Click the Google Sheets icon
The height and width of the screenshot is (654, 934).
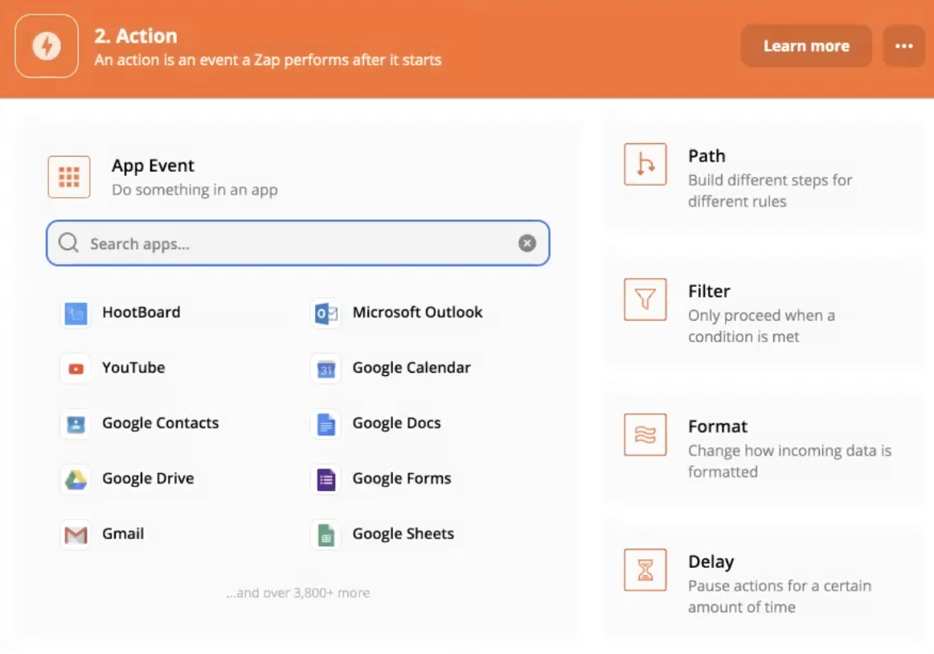(x=326, y=535)
